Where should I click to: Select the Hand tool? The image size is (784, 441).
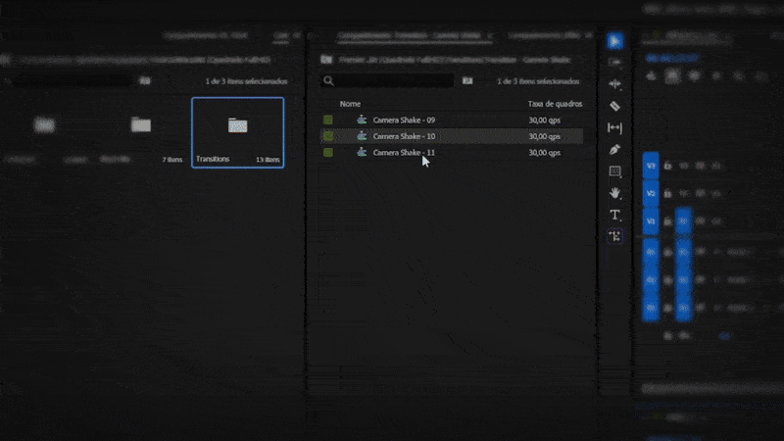[614, 193]
